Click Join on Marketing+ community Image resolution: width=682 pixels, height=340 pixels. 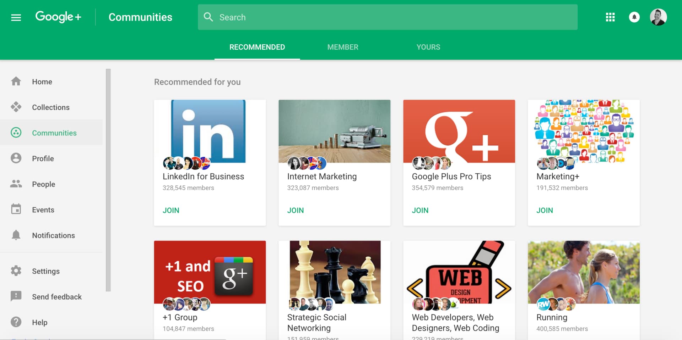pos(545,210)
